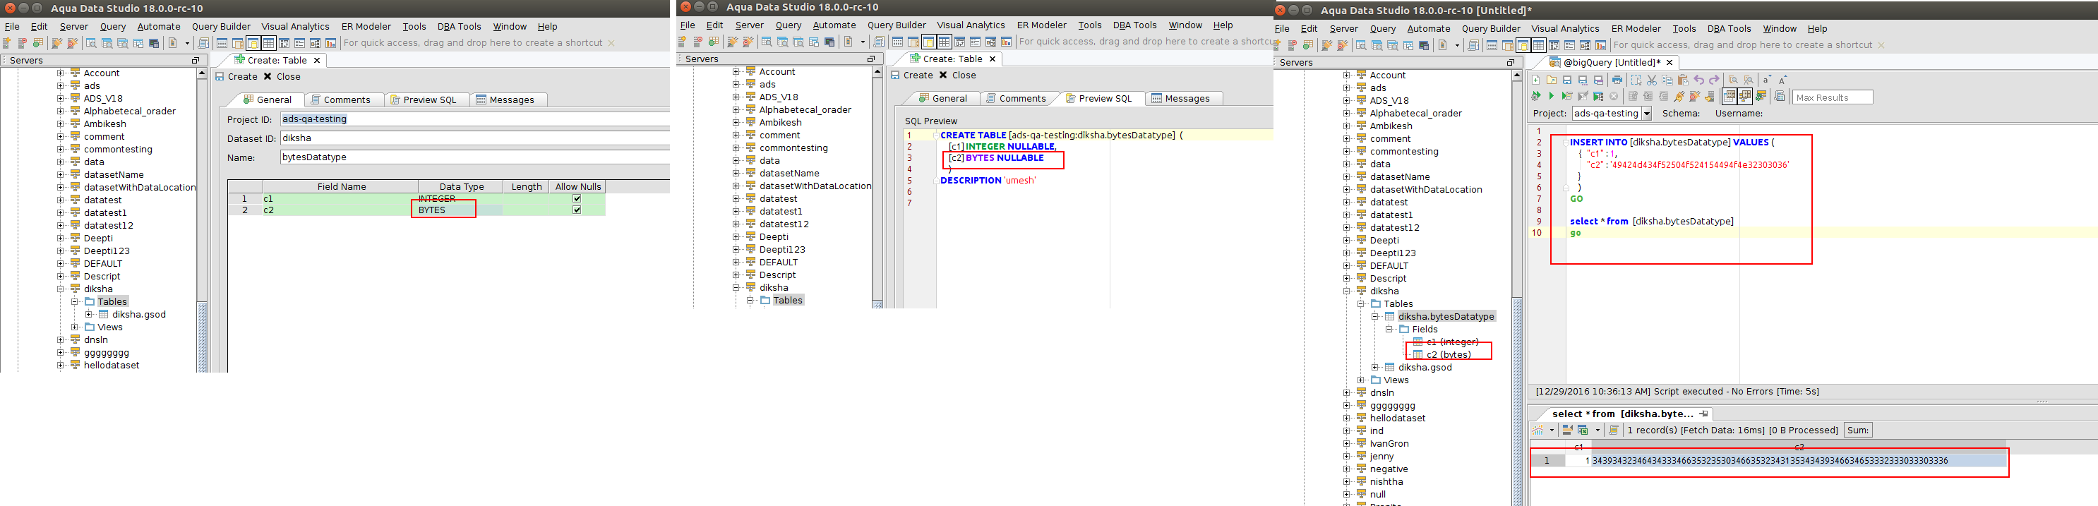Click Paste icon in the editor toolbar

[x=1684, y=80]
